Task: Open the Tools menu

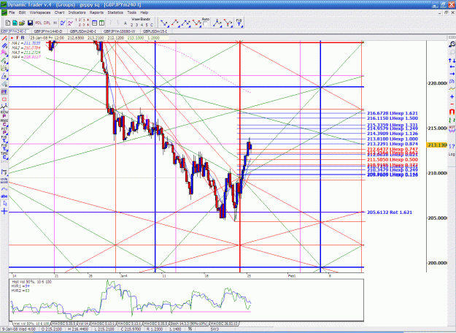Action: (x=132, y=12)
